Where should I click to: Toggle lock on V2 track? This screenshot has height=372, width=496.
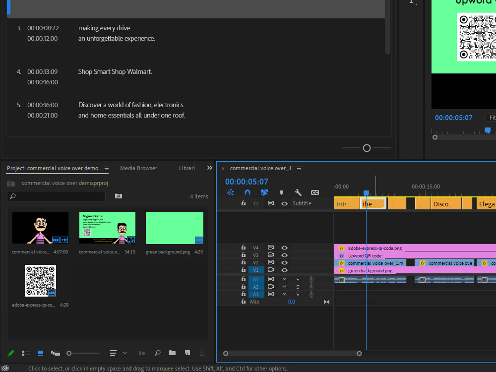point(243,262)
